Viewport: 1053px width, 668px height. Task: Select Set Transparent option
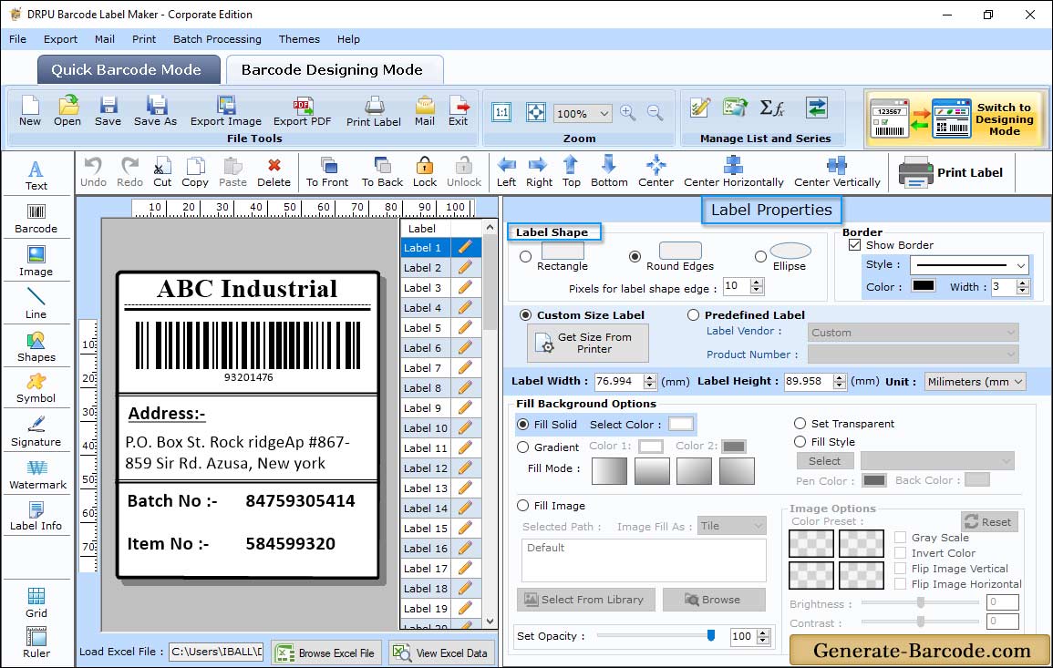click(800, 424)
